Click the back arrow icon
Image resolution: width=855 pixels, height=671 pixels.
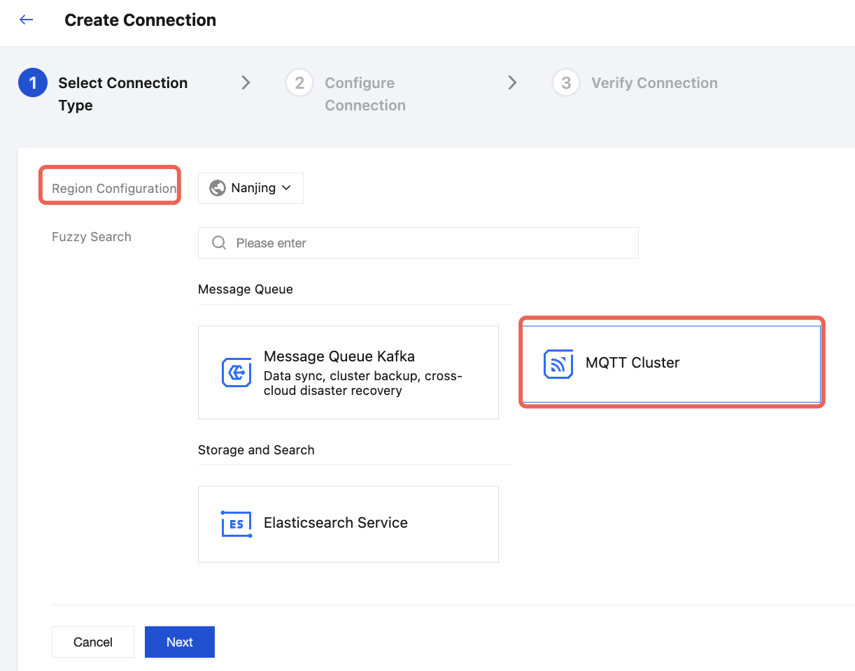[27, 20]
